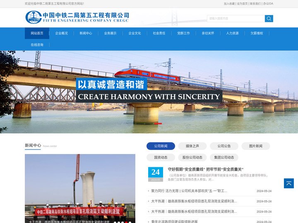
Task: Click the news summary text beginning （公司各单位）
Action: pyautogui.click(x=218, y=177)
